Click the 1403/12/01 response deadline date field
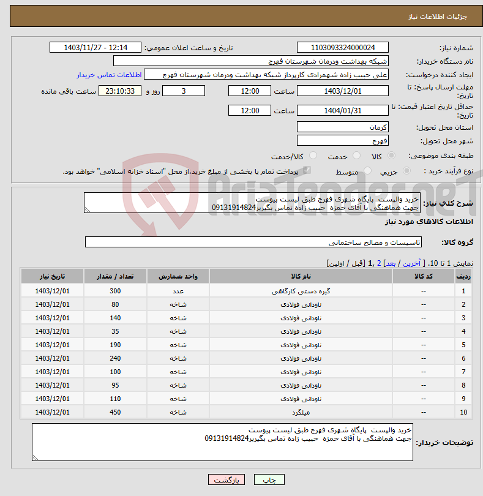The image size is (483, 496). click(x=343, y=91)
